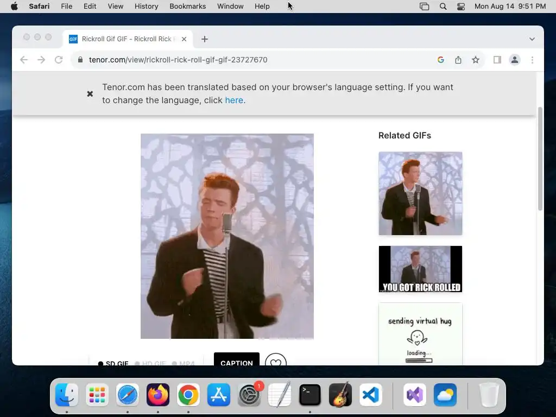556x417 pixels.
Task: Click the CAPTION button
Action: tap(237, 359)
